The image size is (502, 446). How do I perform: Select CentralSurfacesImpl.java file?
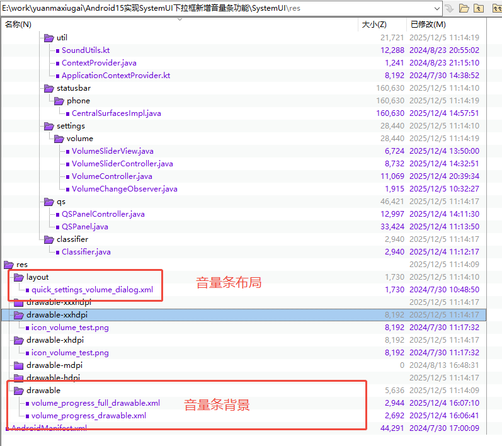[117, 113]
